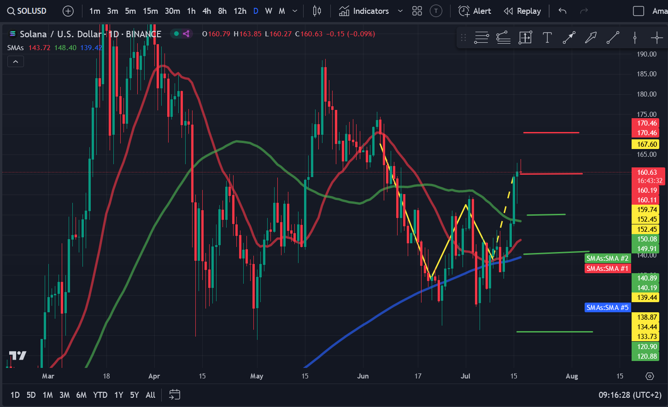Viewport: 668px width, 407px height.
Task: Set date range to YTD
Action: point(100,395)
